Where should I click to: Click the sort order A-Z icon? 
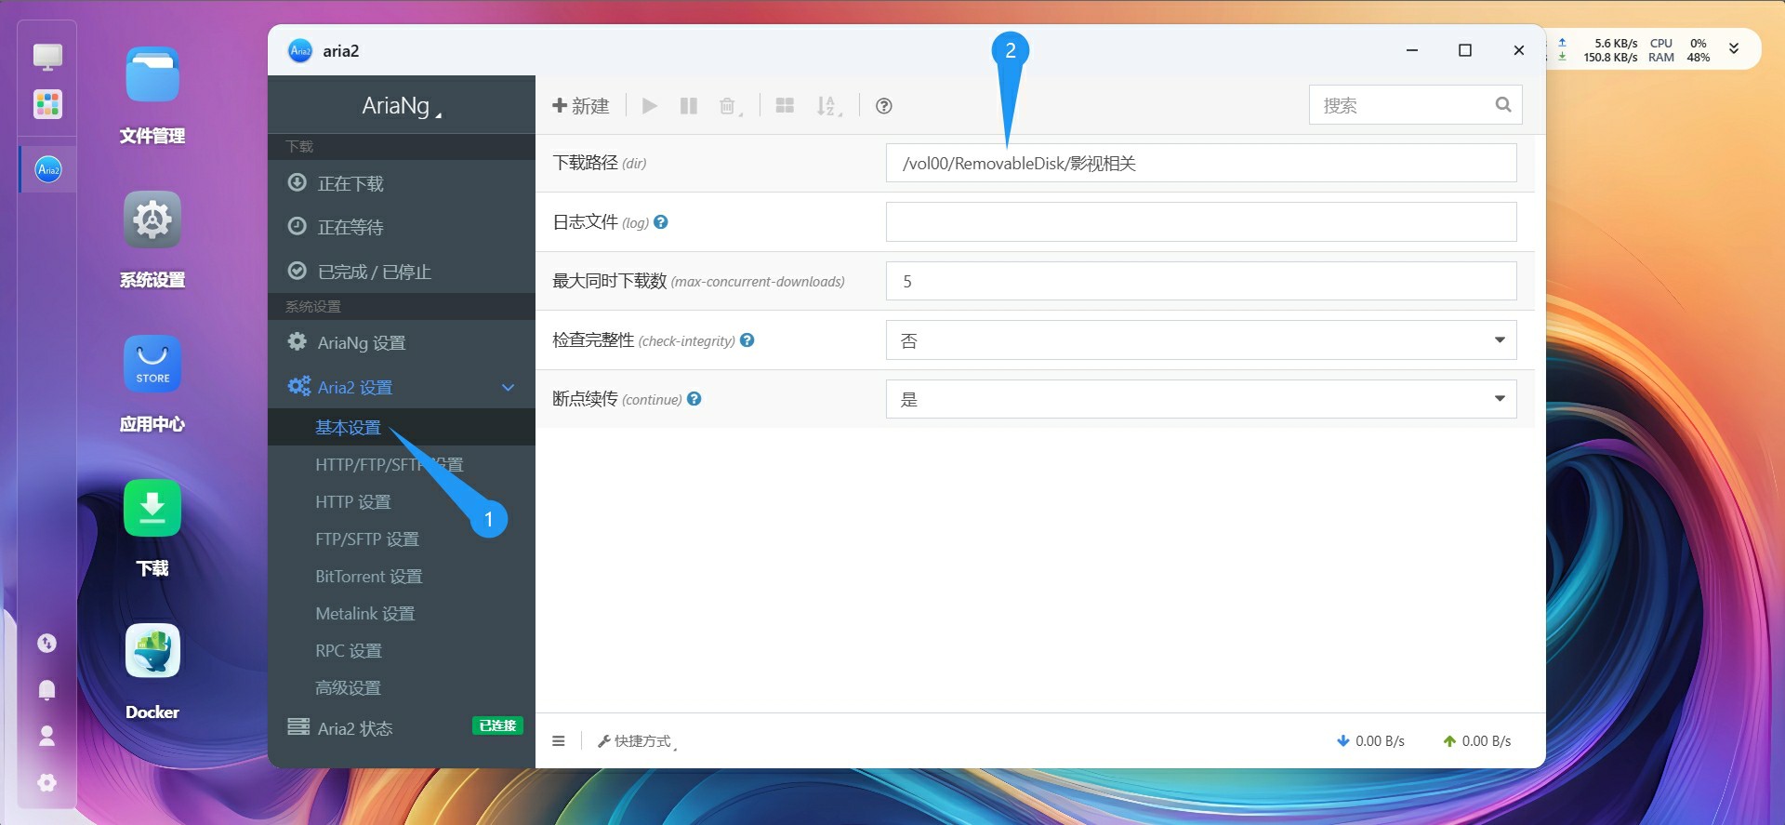pyautogui.click(x=826, y=106)
